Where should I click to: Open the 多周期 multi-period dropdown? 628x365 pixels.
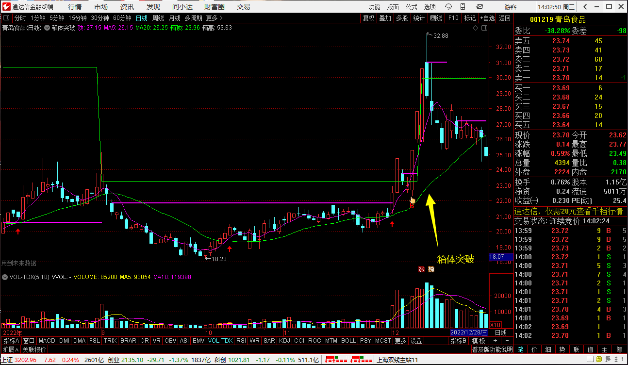[x=193, y=18]
